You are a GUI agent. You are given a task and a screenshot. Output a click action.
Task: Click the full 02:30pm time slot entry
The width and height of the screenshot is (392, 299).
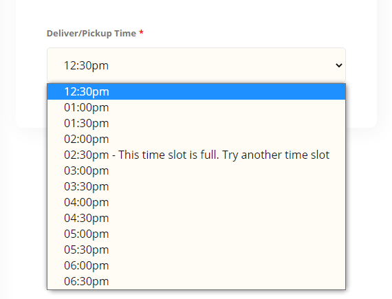(x=196, y=155)
